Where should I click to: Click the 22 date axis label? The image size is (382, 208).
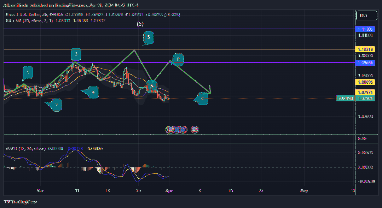coord(261,190)
